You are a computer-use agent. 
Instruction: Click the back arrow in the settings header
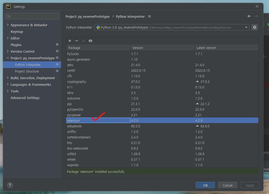click(249, 16)
